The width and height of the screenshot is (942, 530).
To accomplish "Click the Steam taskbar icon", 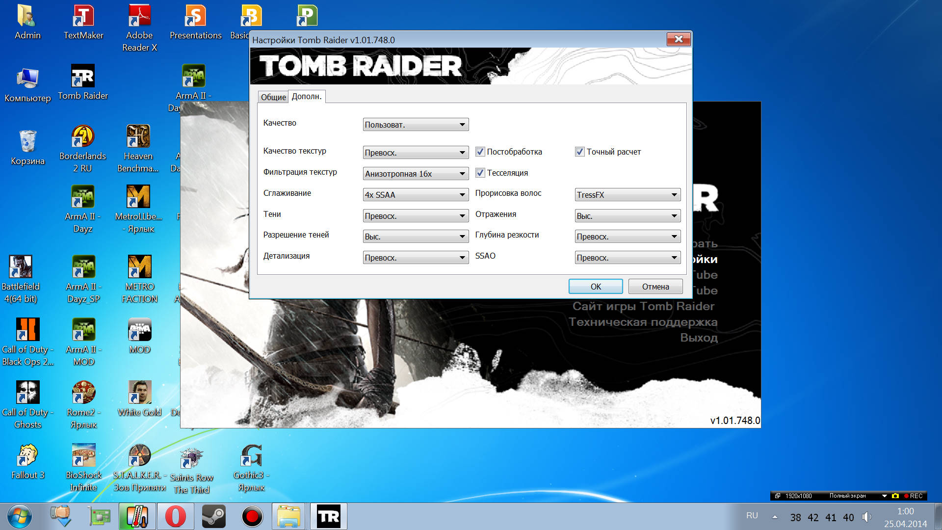I will tap(214, 516).
